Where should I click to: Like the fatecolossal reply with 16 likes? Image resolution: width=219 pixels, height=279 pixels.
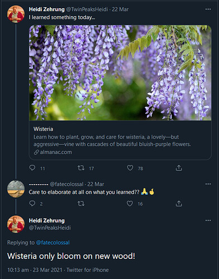[x=130, y=204]
